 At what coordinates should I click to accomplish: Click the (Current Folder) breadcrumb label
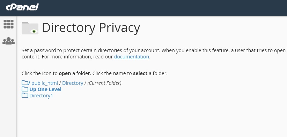[x=104, y=83]
